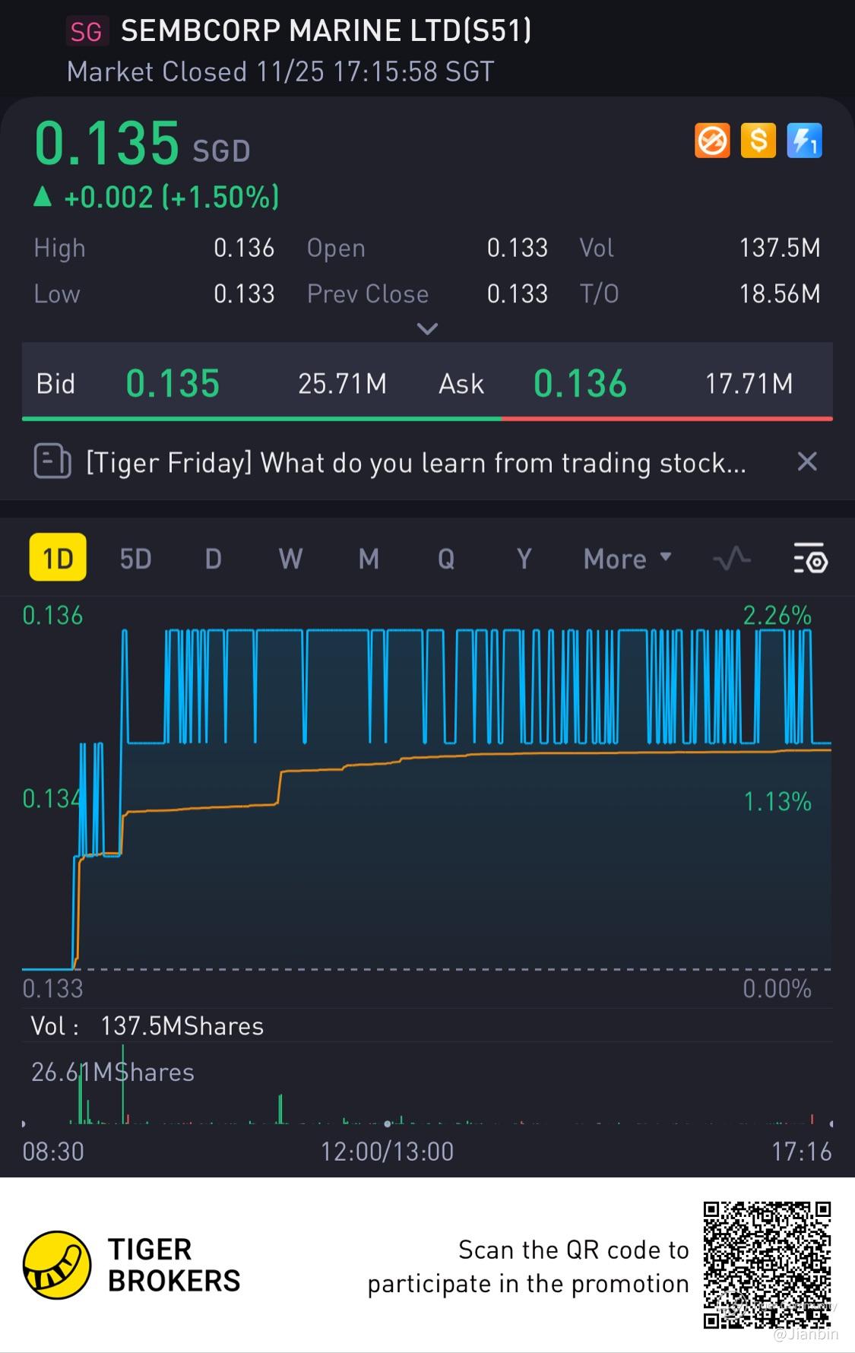Expand quote details with the down chevron
Screen dimensions: 855x1353
click(428, 329)
